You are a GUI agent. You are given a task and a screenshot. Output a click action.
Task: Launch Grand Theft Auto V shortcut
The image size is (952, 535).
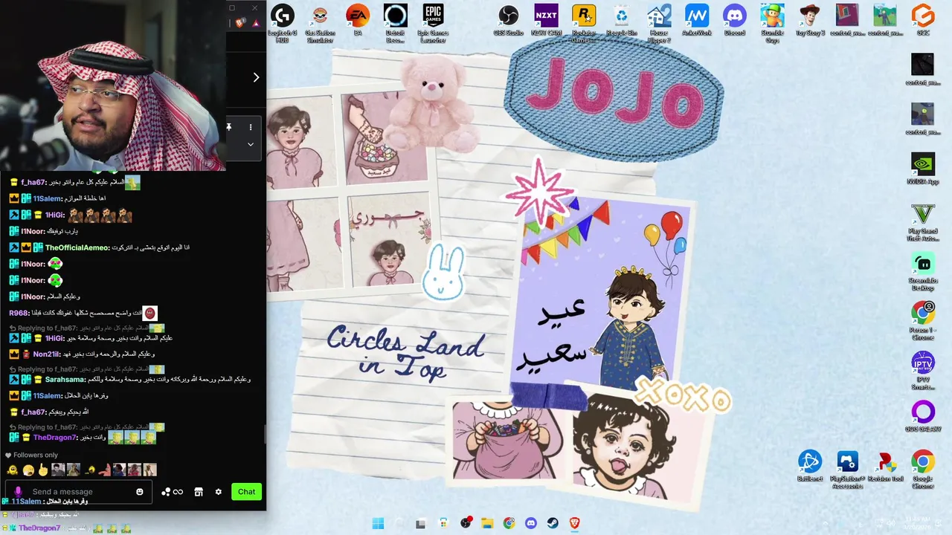click(x=922, y=221)
